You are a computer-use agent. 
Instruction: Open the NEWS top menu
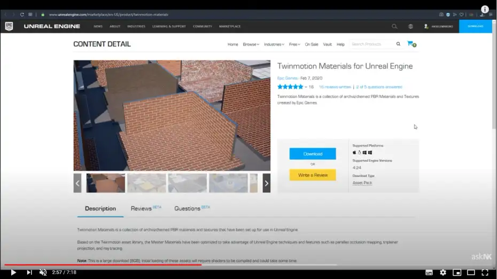[x=98, y=26]
